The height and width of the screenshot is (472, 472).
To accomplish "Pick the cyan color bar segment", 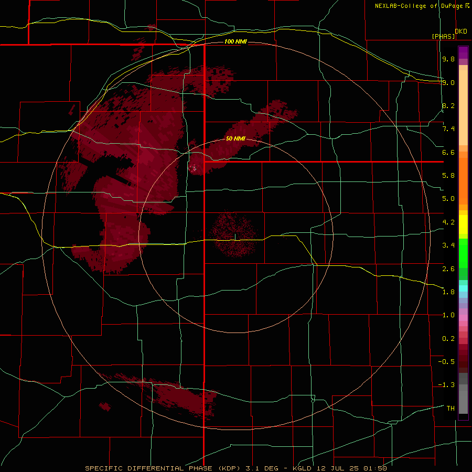I will coord(463,288).
